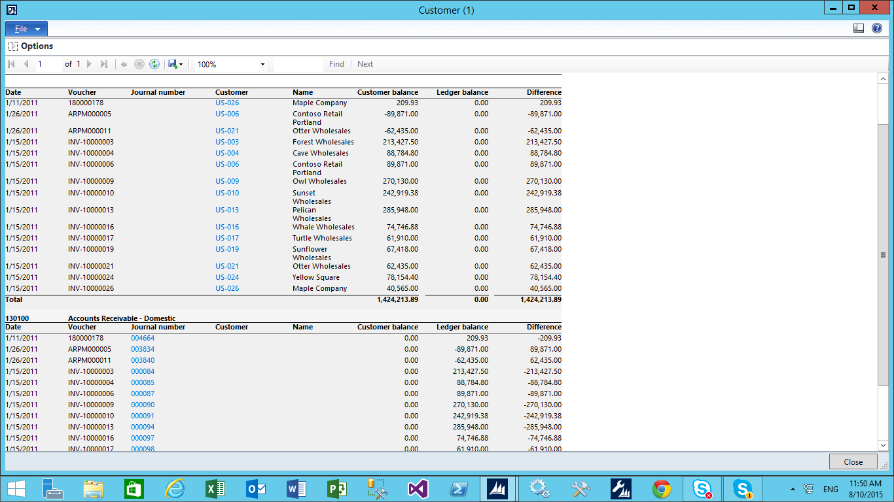Open customer link US-004

click(227, 153)
